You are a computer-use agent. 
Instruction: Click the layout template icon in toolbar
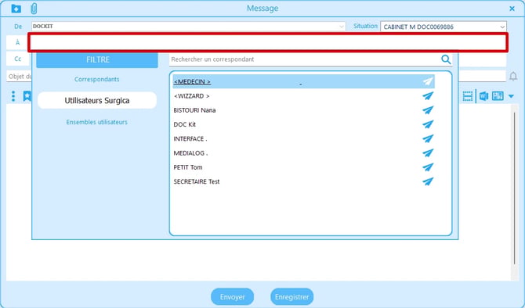coord(498,96)
